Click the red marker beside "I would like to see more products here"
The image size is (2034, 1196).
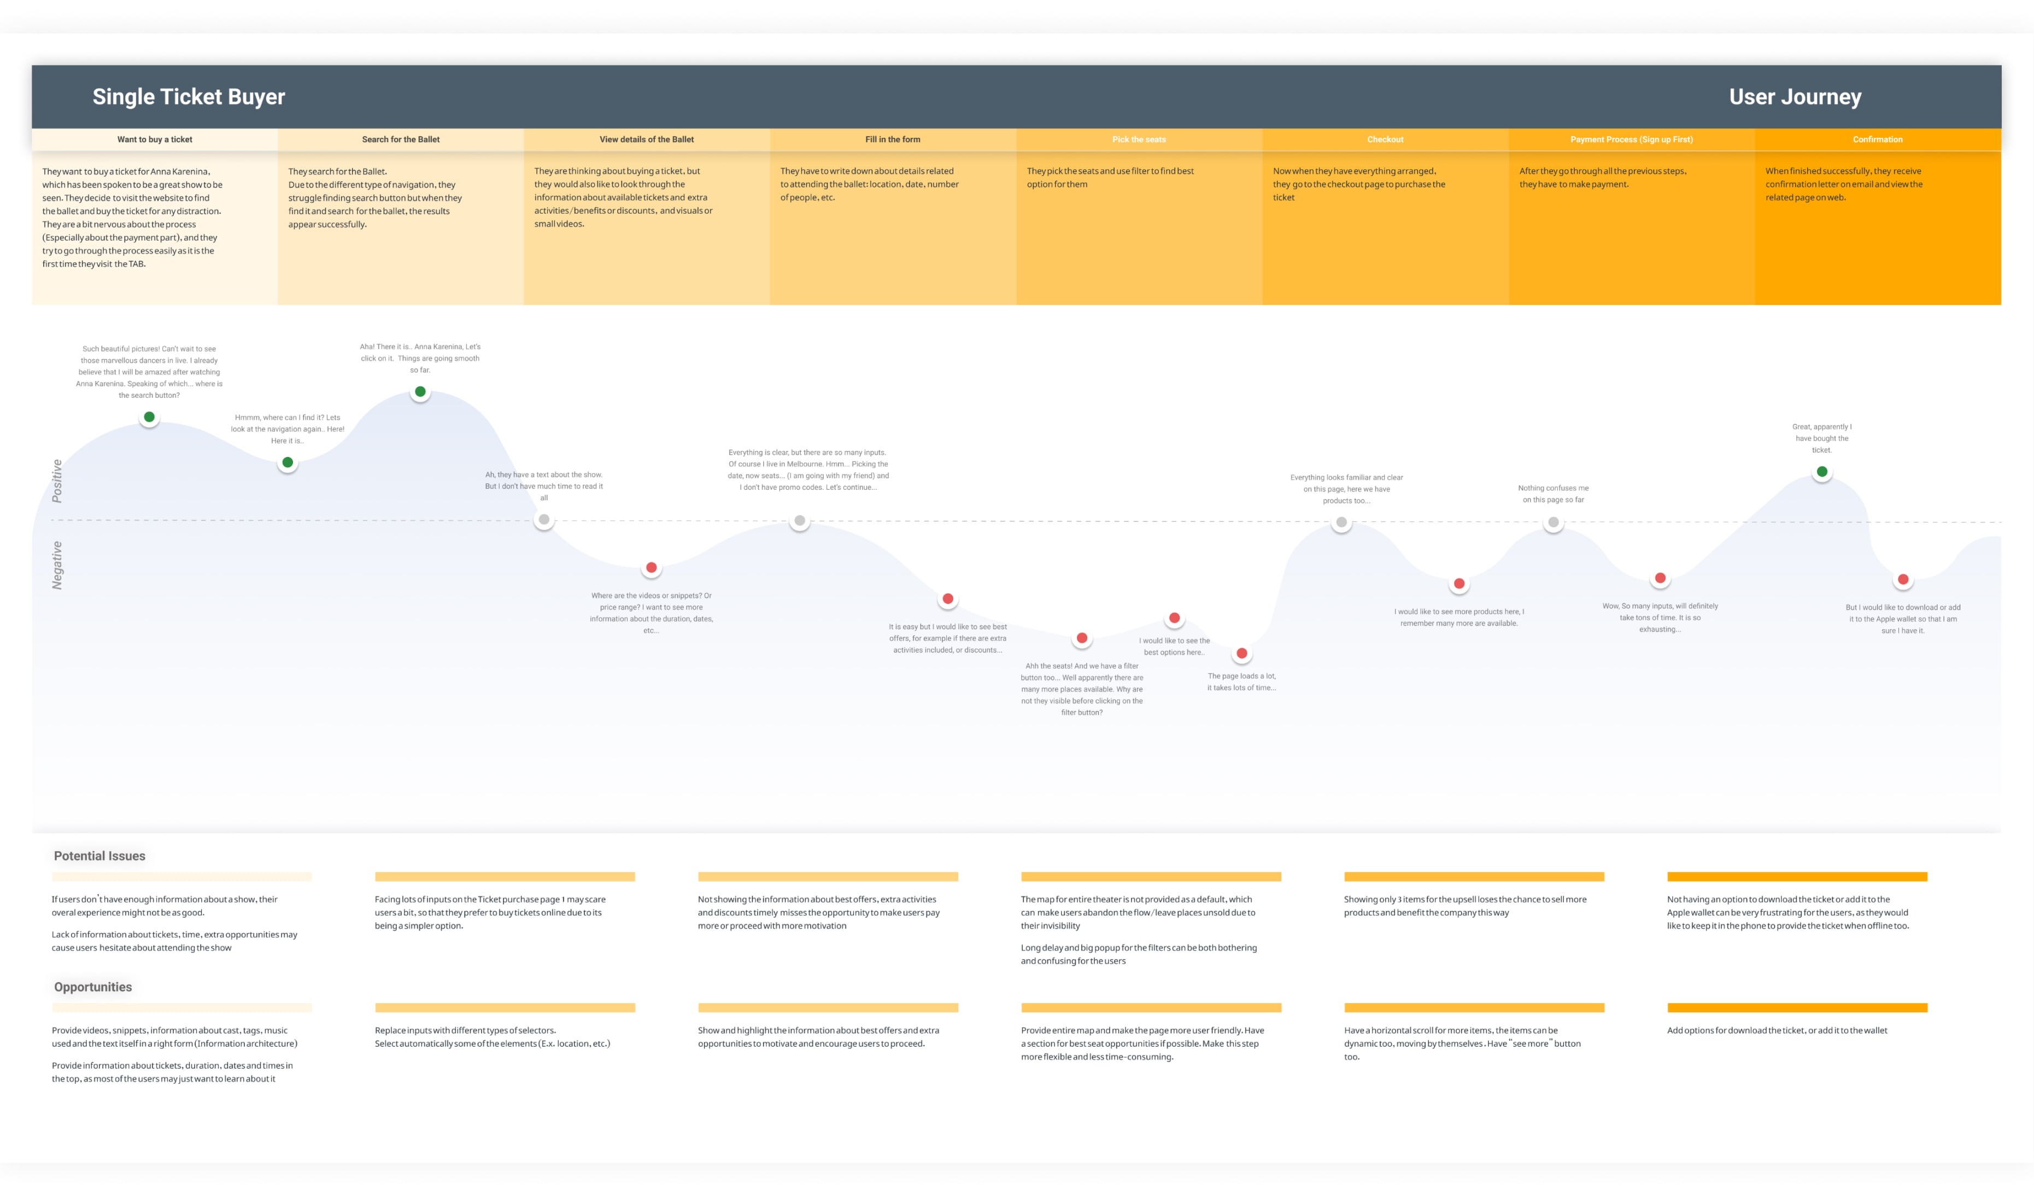pyautogui.click(x=1458, y=583)
